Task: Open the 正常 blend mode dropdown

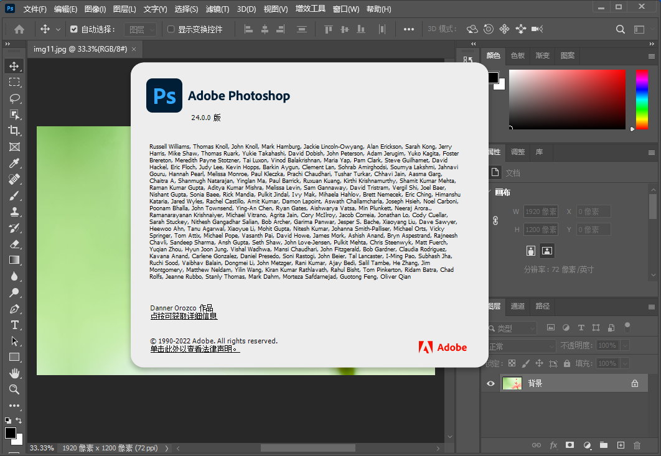Action: tap(522, 346)
